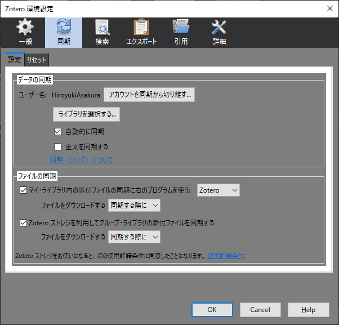
Task: Open the 一般 (General) gear preferences pane
Action: click(x=25, y=33)
